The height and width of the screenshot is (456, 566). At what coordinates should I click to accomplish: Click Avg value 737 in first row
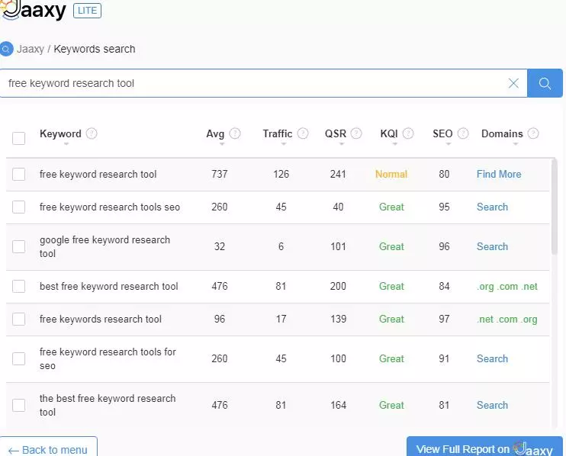(x=220, y=175)
